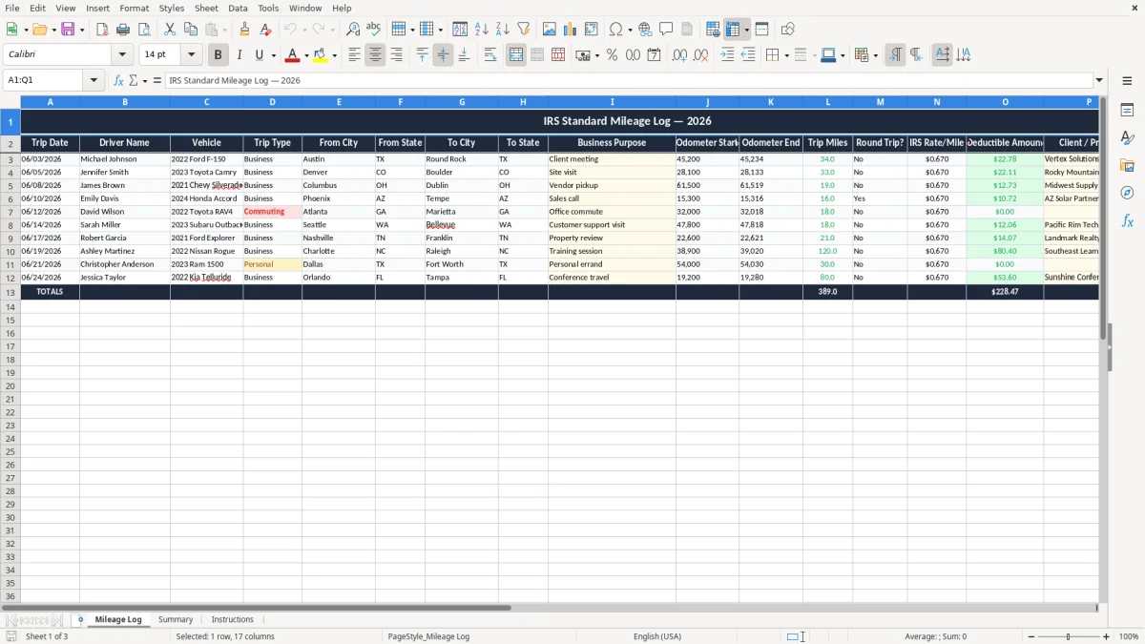1145x644 pixels.
Task: Insert a hyperlink
Action: click(645, 30)
